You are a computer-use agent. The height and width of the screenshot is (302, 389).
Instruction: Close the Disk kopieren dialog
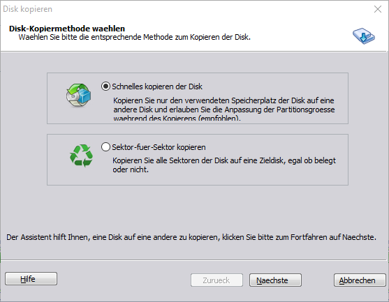point(378,9)
